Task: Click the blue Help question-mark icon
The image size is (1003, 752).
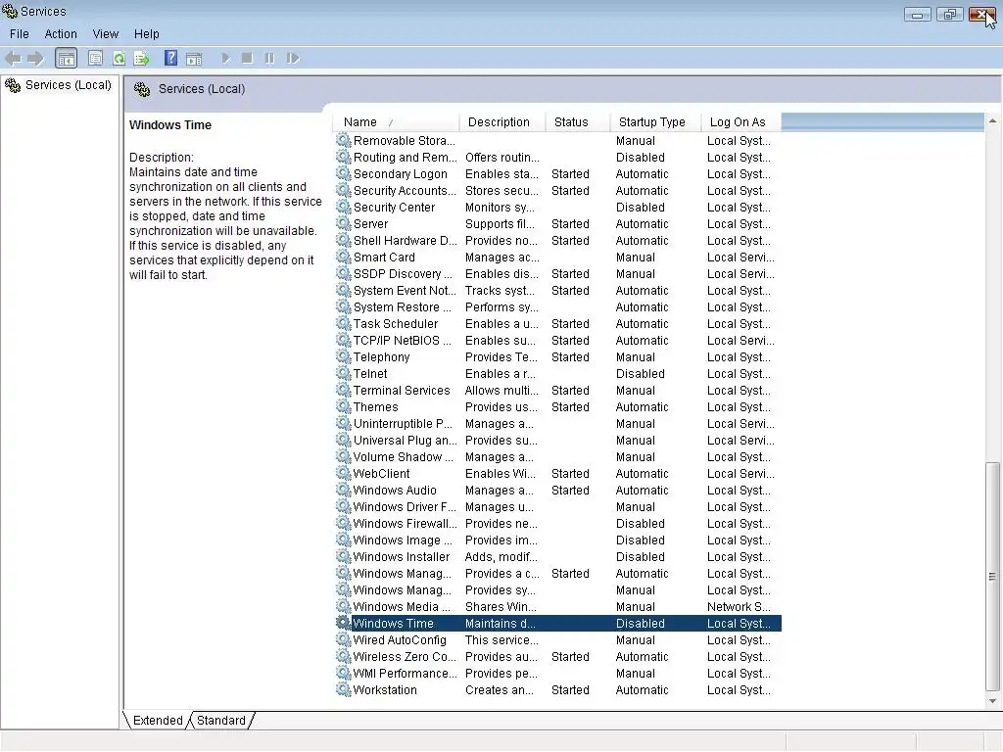Action: (x=170, y=58)
